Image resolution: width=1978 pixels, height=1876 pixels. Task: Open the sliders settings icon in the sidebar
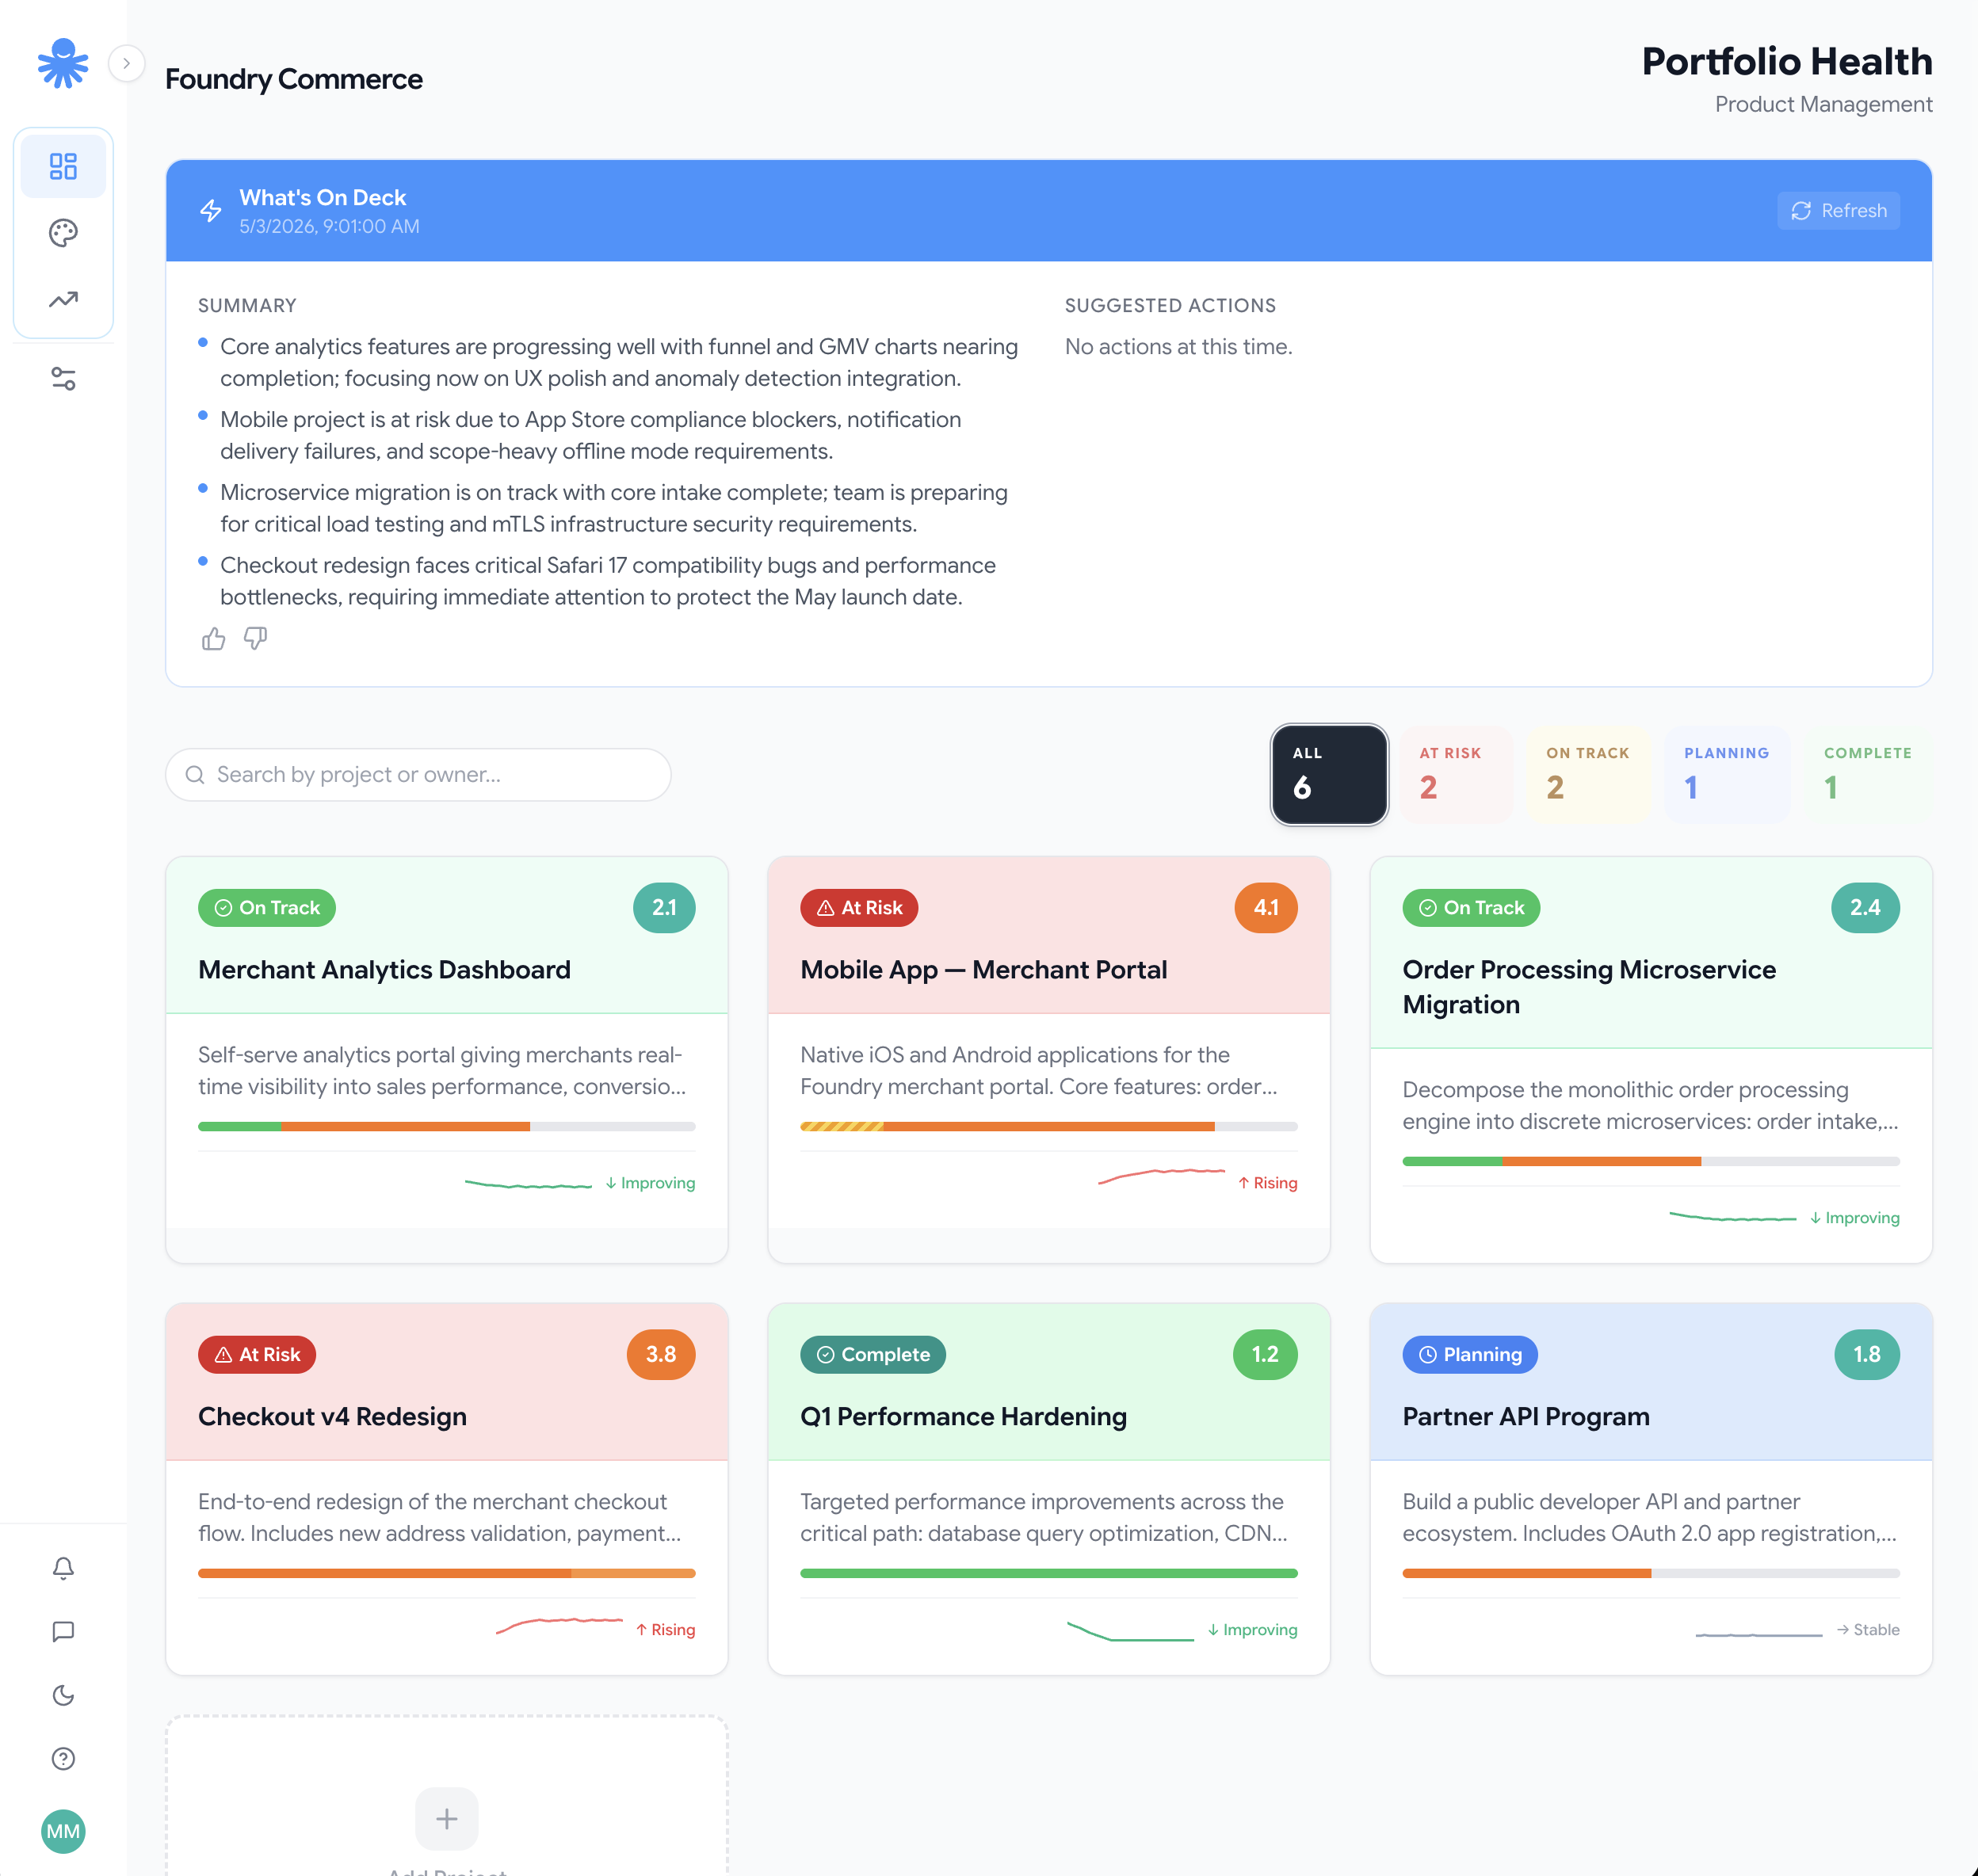[x=63, y=379]
